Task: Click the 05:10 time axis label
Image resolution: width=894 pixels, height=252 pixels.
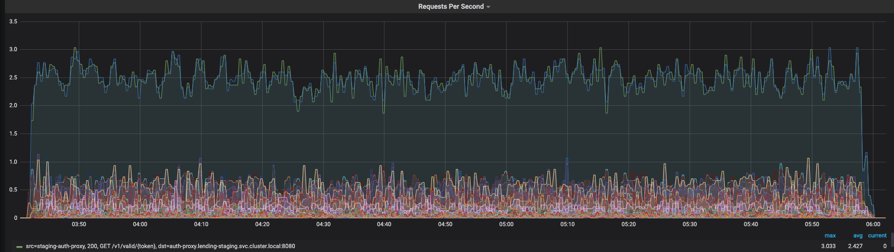Action: click(567, 224)
